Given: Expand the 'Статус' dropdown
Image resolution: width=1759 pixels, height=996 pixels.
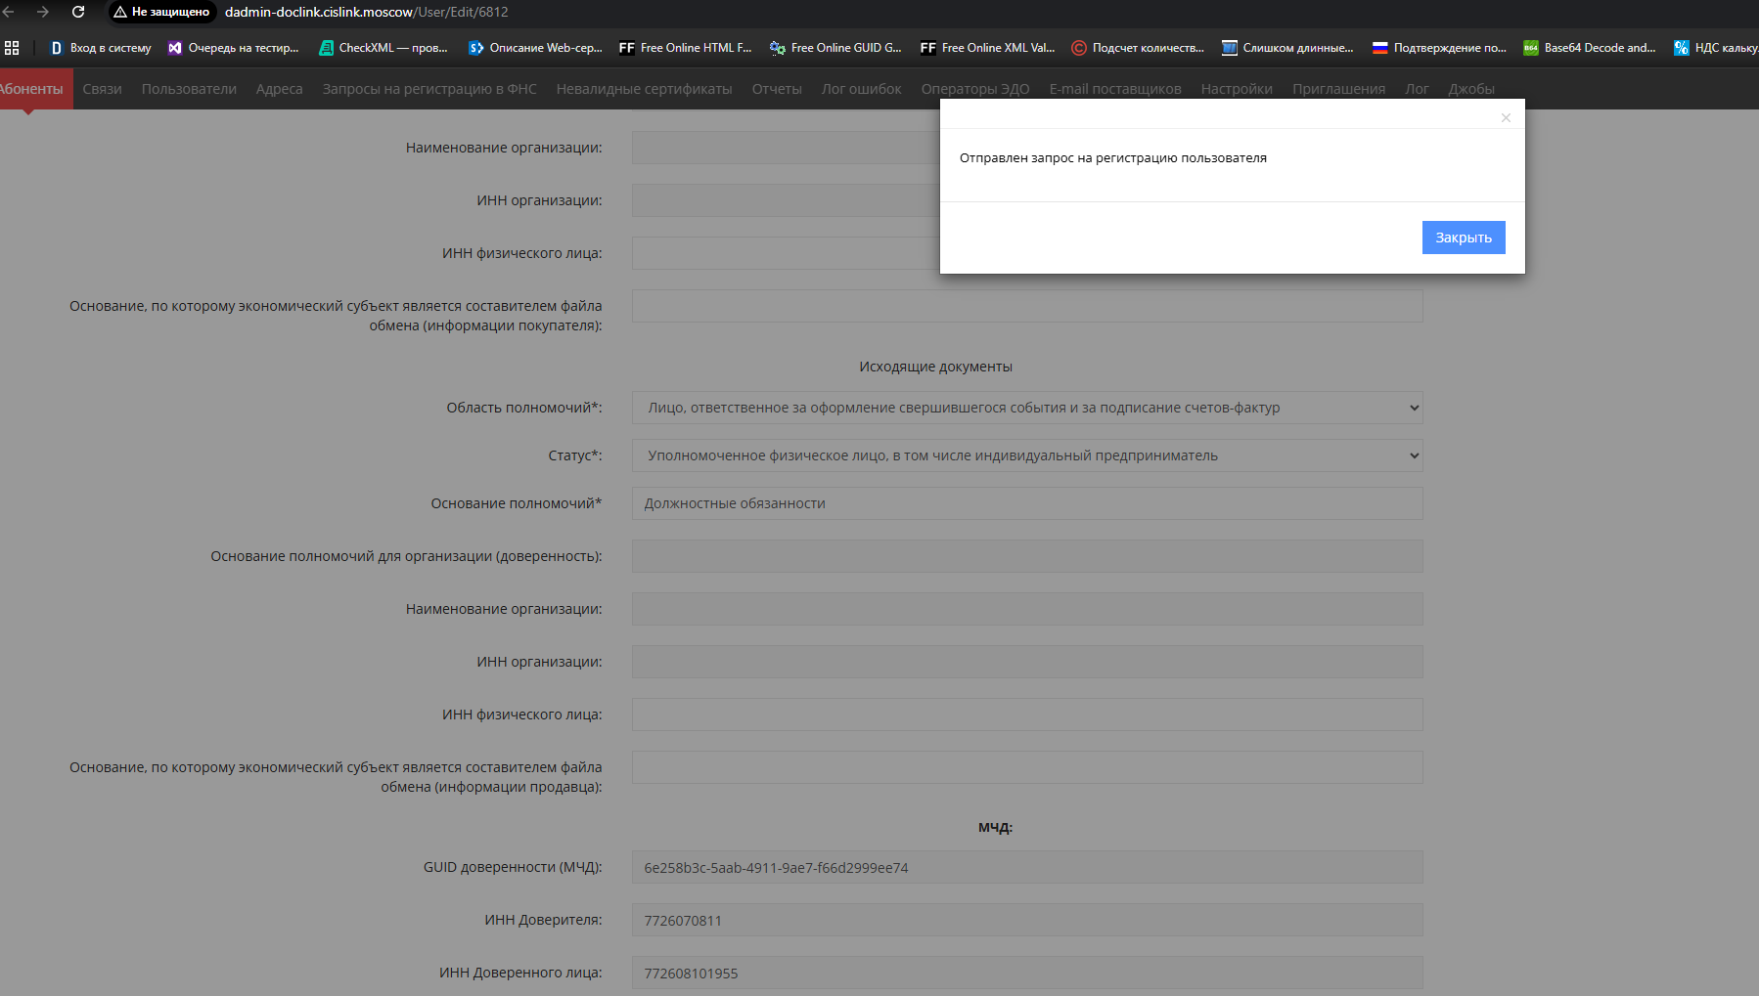Looking at the screenshot, I should (1027, 455).
